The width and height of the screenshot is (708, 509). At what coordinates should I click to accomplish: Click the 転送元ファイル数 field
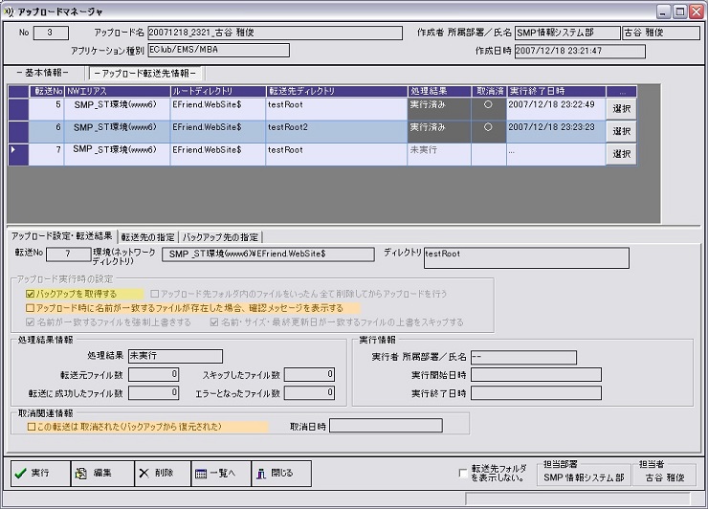pyautogui.click(x=153, y=374)
